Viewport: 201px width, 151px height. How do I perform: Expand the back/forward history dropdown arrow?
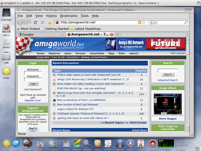tap(30, 22)
